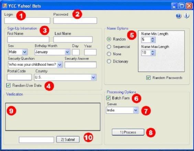Click the Name Min Length number field

[x=146, y=40]
